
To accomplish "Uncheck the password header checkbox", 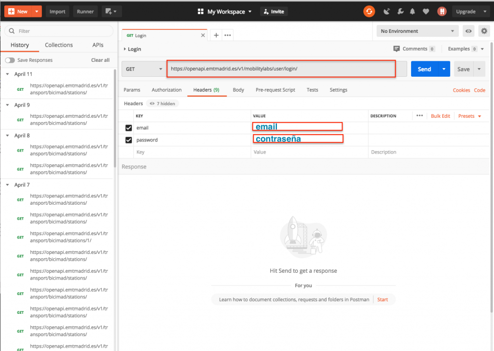I will click(129, 140).
